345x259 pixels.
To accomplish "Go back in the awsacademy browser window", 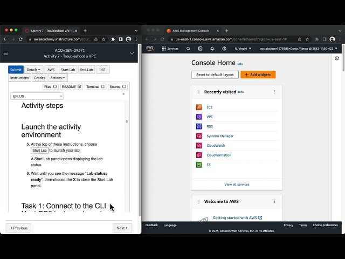I will (x=5, y=39).
